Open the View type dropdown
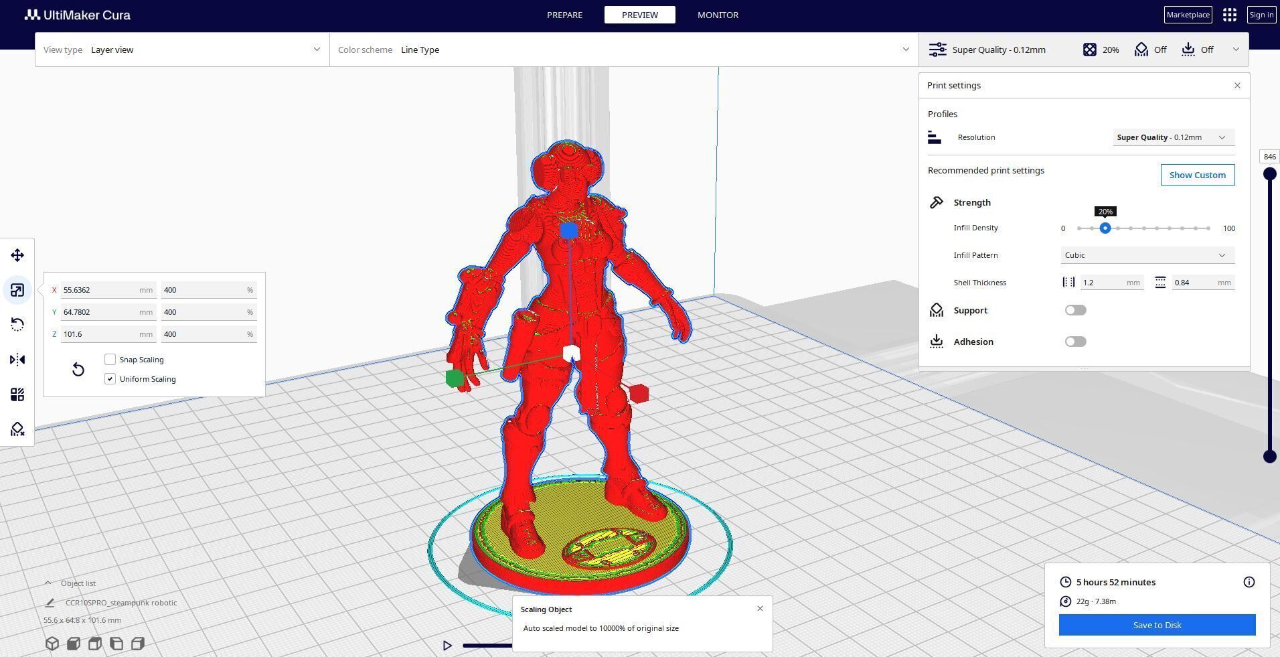Screen dimensions: 1280x657 coord(182,50)
